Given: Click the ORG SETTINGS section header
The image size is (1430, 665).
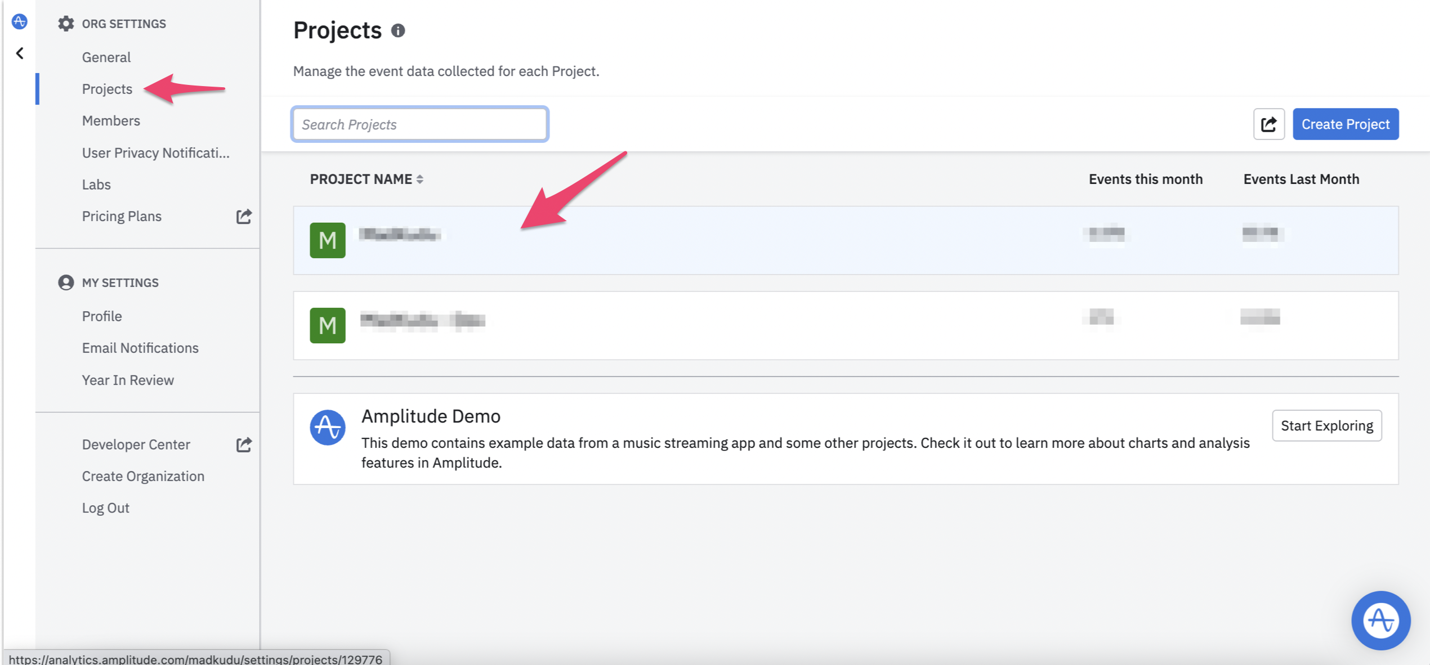Looking at the screenshot, I should point(124,24).
